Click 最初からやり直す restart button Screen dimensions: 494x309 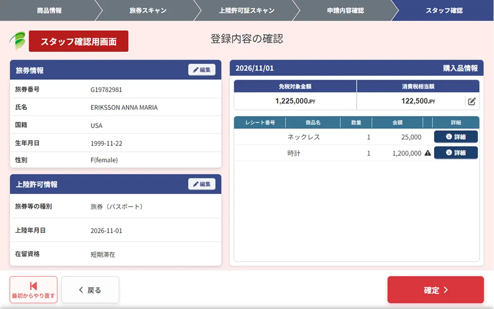coord(33,290)
